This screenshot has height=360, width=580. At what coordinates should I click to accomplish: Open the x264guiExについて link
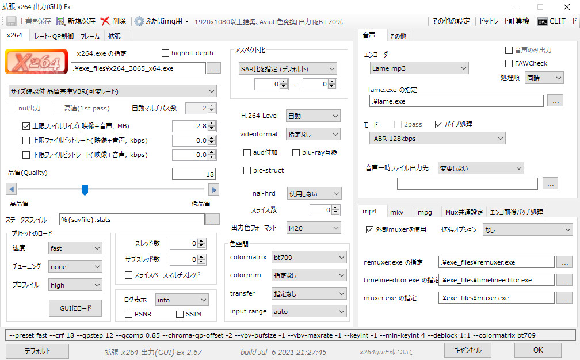tap(386, 352)
